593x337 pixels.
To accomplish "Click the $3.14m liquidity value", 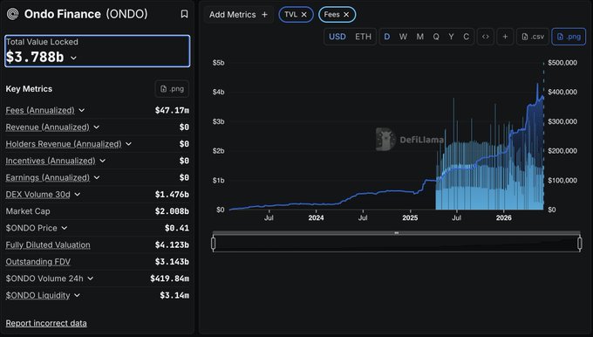I will [174, 295].
